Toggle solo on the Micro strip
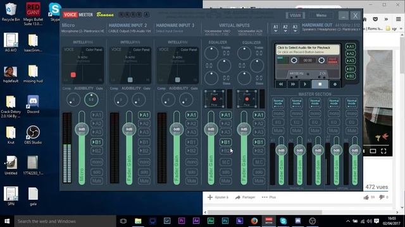This screenshot has height=227, width=405. 97,172
